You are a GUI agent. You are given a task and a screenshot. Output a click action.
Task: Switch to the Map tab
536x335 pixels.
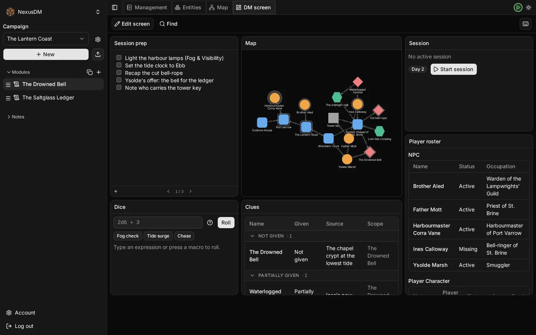click(x=219, y=7)
